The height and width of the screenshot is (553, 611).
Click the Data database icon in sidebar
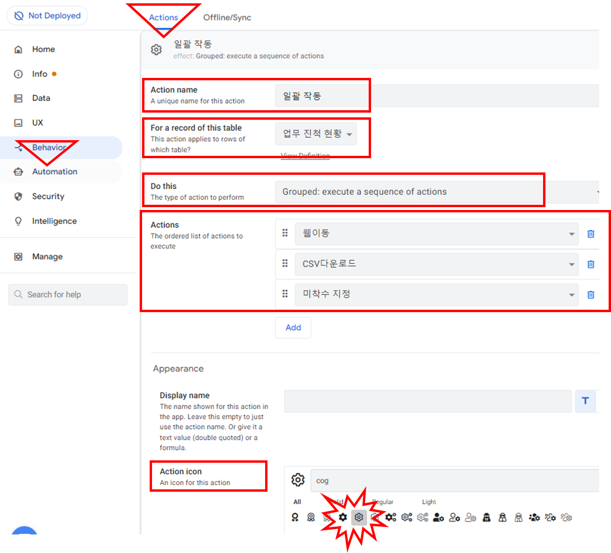click(x=18, y=98)
